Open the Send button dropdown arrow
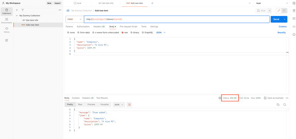Screen dimensions: 296x139 285,19
